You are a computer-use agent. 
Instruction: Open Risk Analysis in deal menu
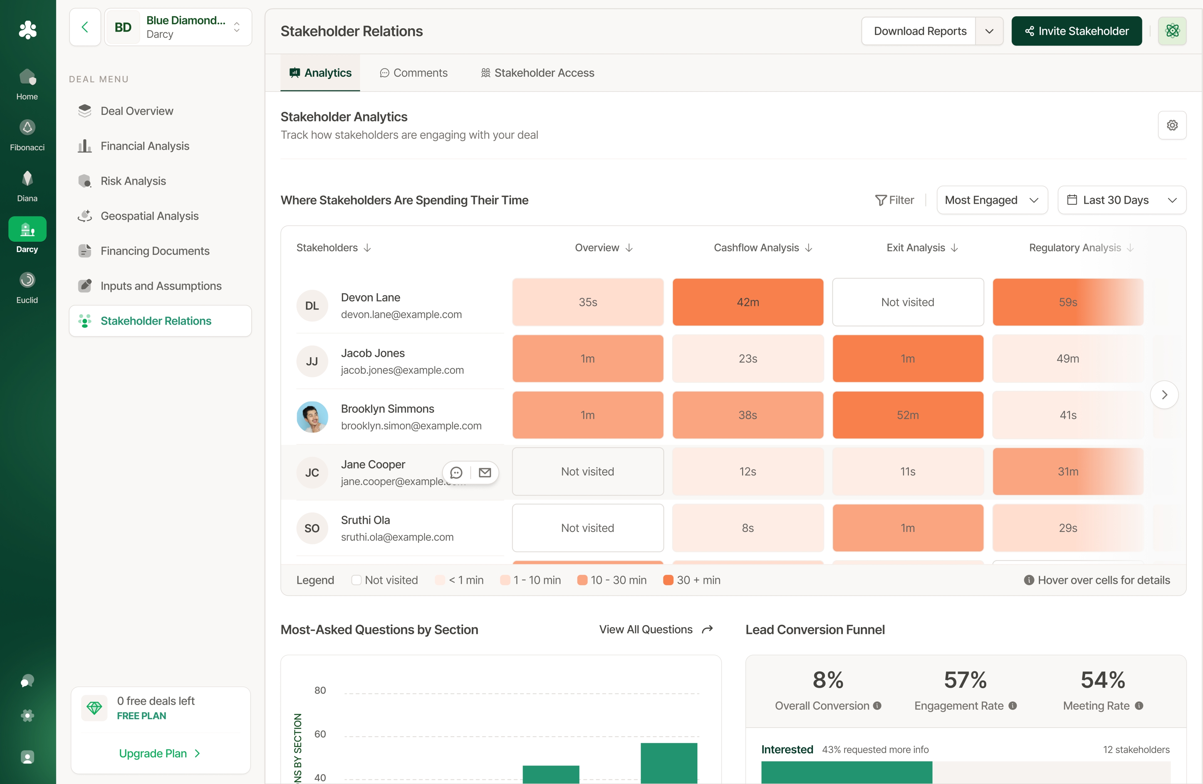coord(133,181)
